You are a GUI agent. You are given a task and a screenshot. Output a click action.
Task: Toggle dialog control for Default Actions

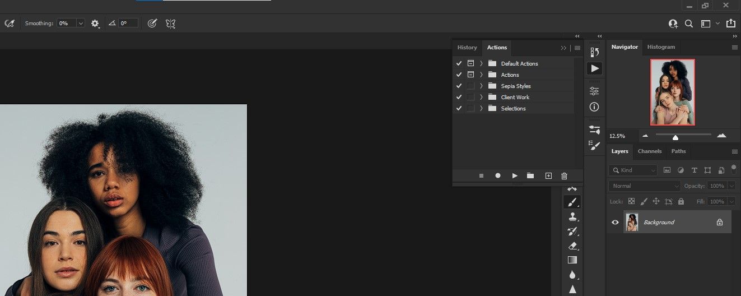[x=470, y=63]
